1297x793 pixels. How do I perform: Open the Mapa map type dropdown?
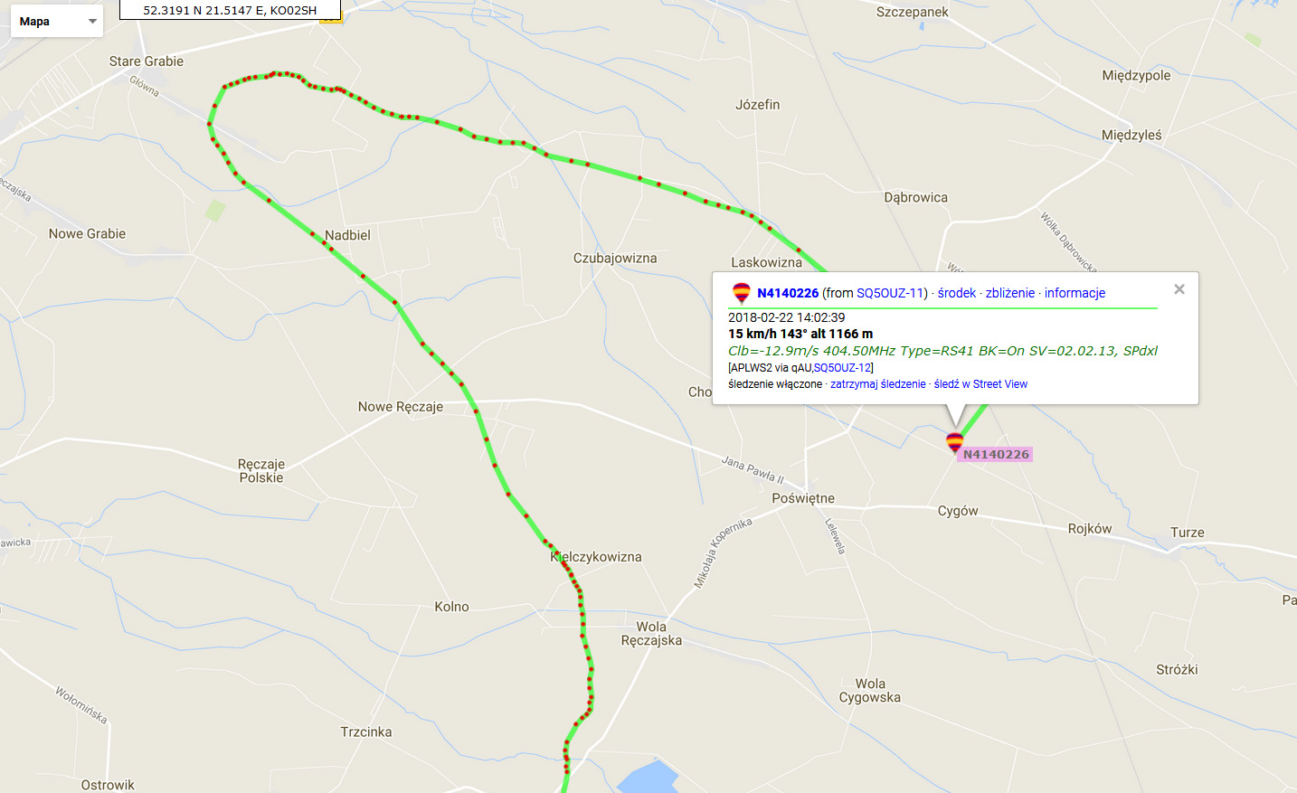(x=57, y=21)
